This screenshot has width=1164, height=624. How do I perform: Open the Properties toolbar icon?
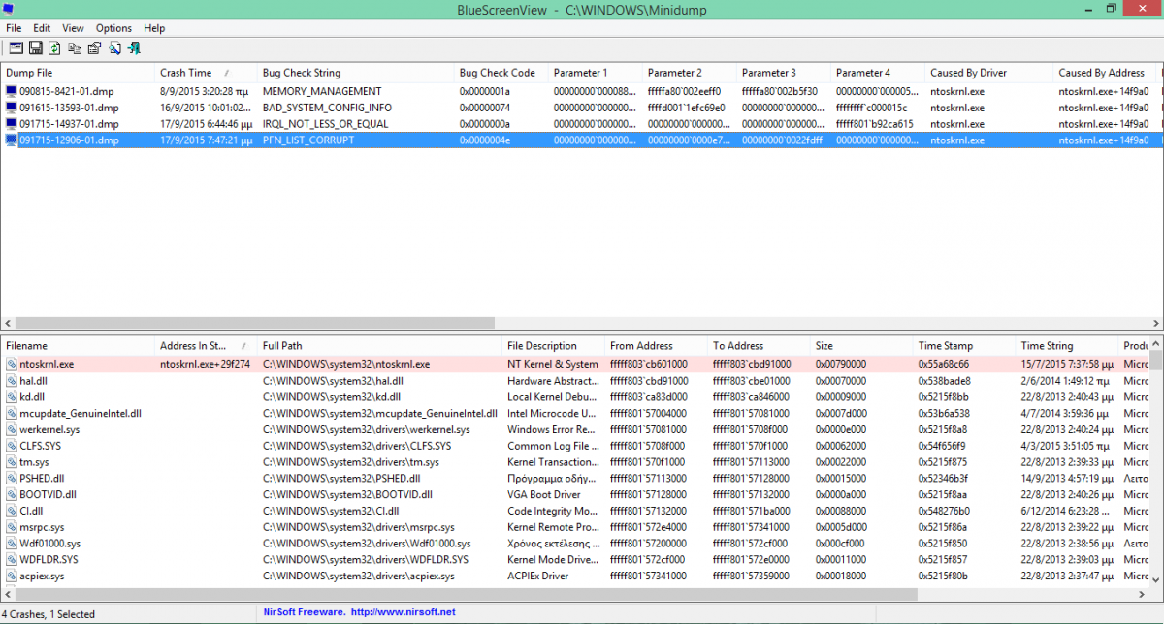94,47
